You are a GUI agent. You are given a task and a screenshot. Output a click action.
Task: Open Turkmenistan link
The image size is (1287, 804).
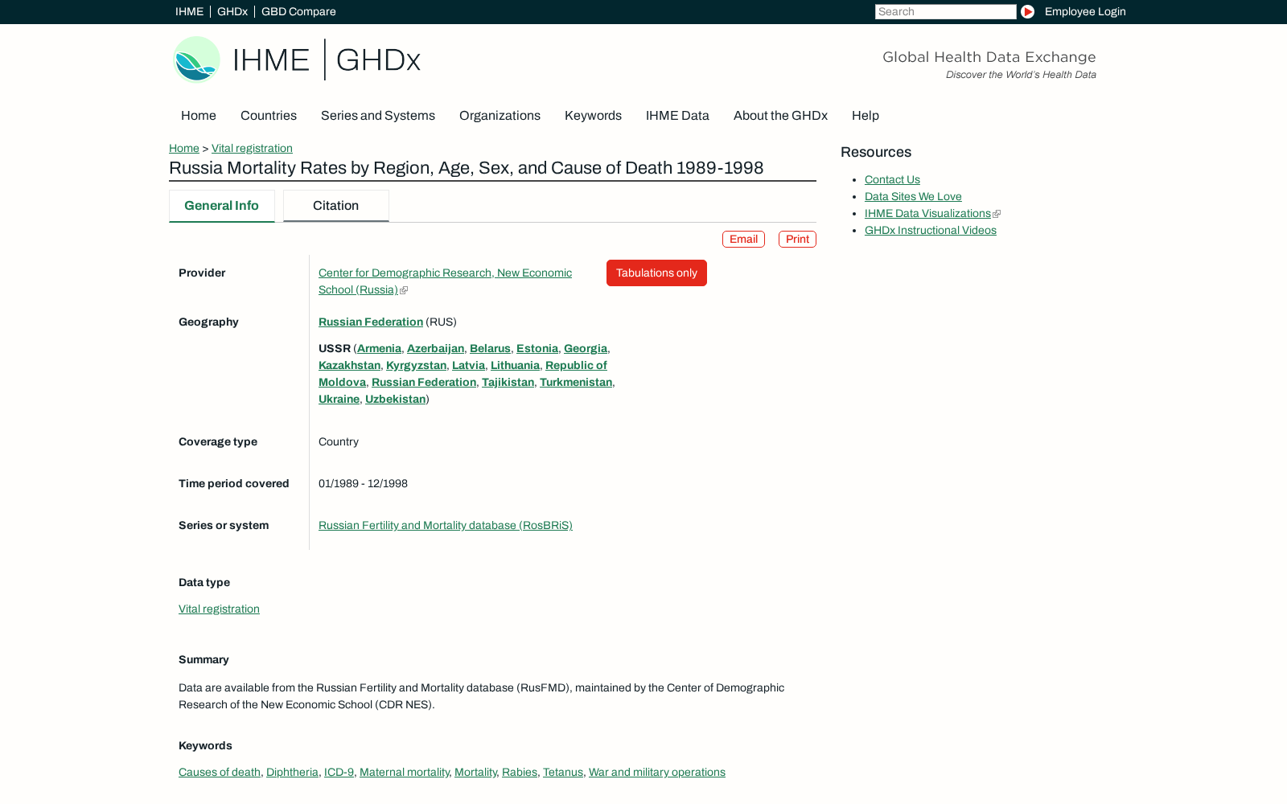tap(576, 383)
